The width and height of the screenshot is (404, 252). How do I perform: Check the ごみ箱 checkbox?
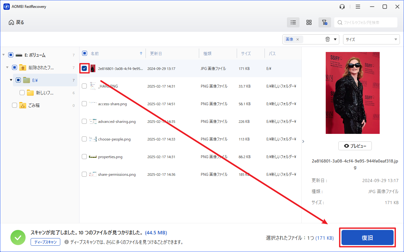click(15, 105)
